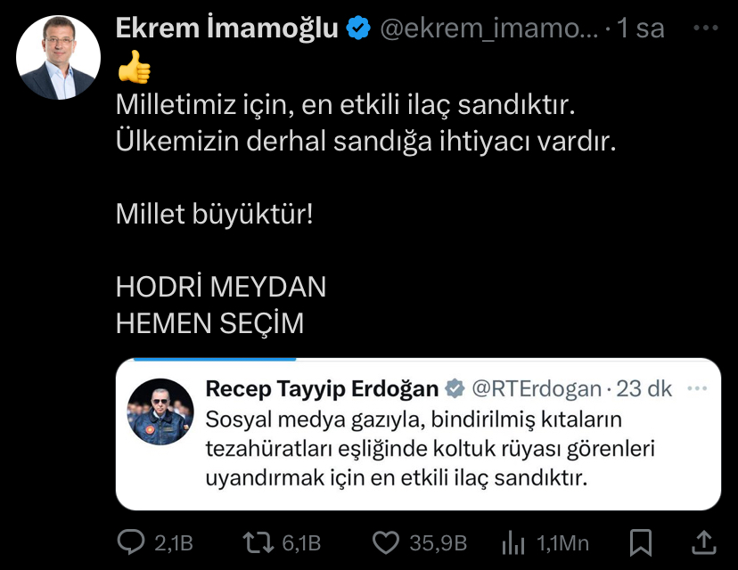Click the 'HODRİ MEYDAN' tweet text
The image size is (738, 570).
[221, 287]
